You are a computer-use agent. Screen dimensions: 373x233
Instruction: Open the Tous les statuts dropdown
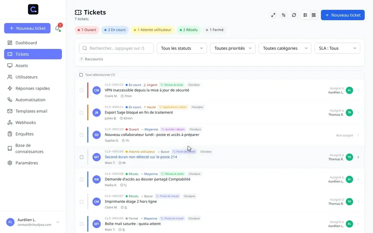click(182, 48)
